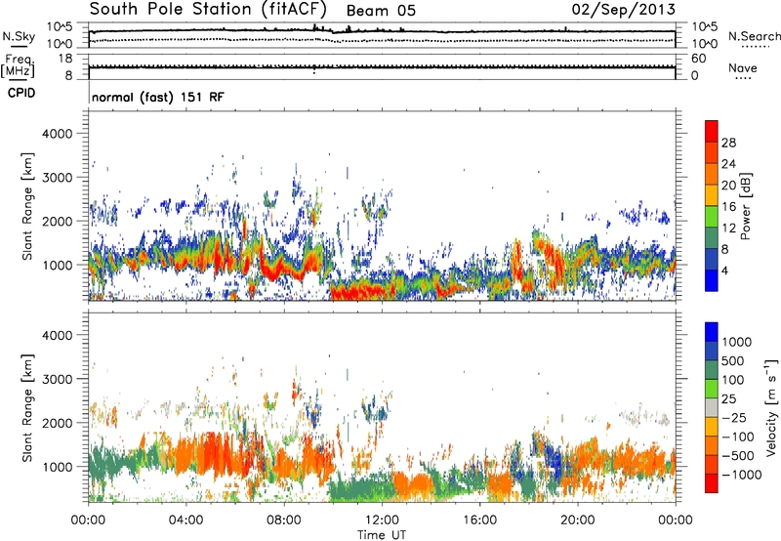Screen dimensions: 781x541
Task: Click the '04:00' time axis tick label
Action: click(x=185, y=520)
